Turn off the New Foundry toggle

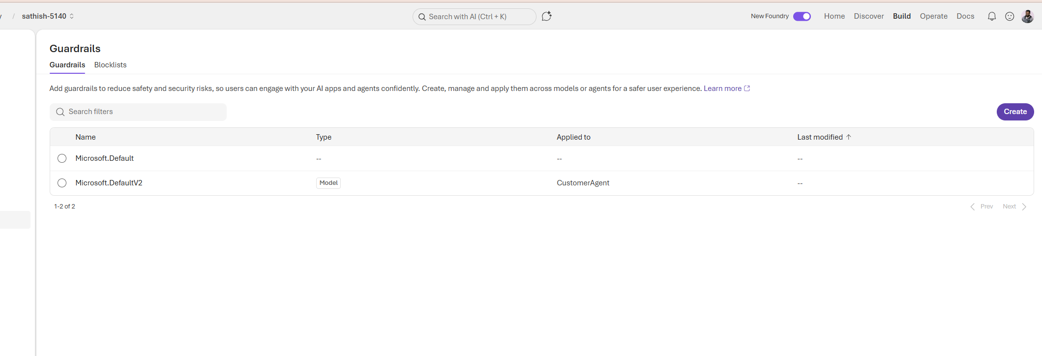pyautogui.click(x=802, y=16)
